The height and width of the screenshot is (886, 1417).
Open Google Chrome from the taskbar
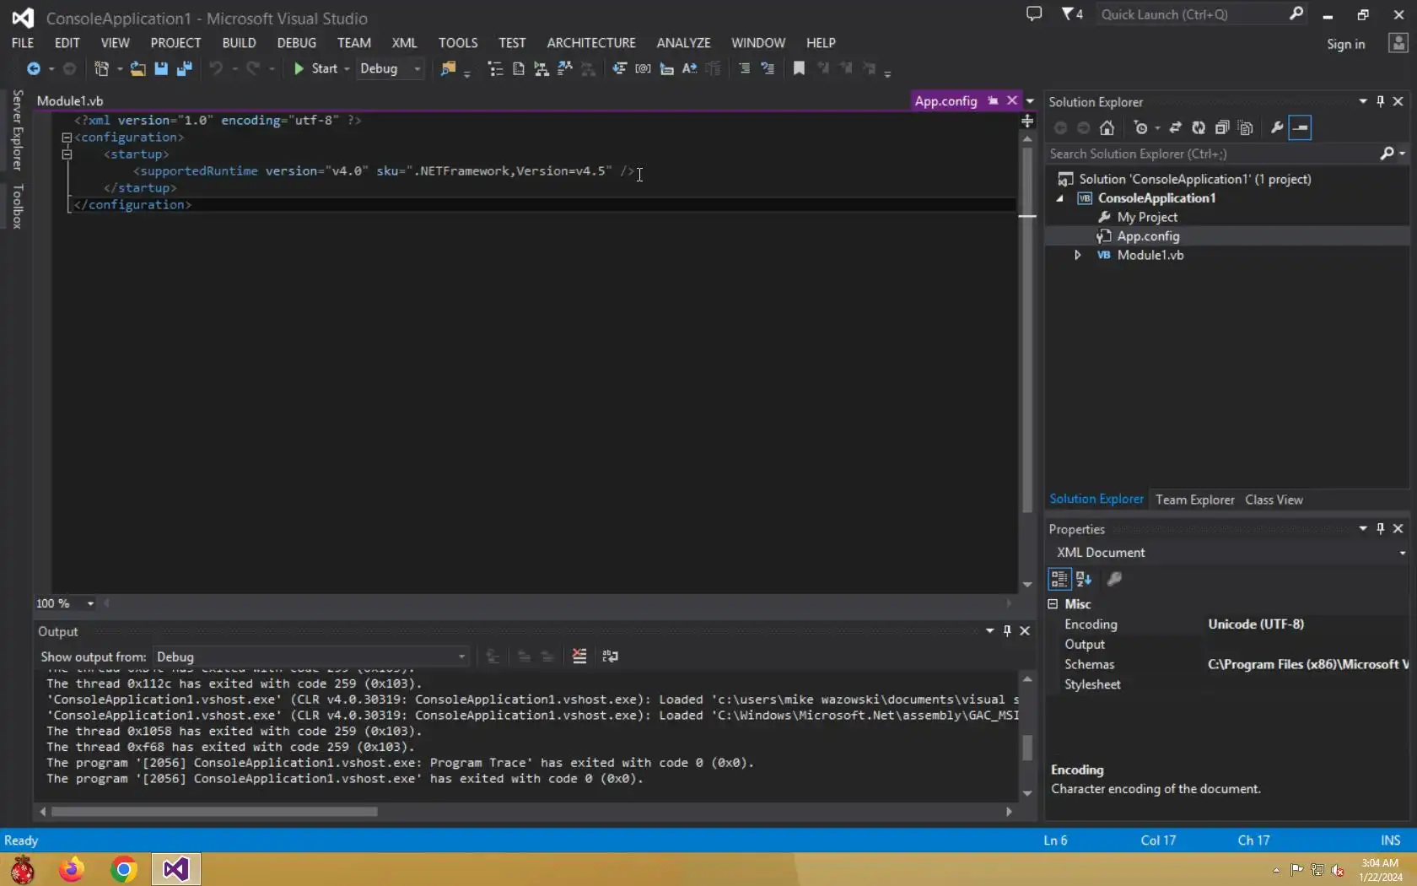[x=124, y=869]
